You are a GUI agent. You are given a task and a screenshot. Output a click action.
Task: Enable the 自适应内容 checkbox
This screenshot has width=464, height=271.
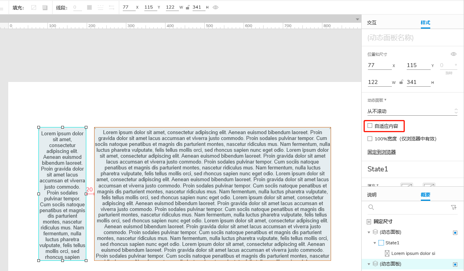370,126
